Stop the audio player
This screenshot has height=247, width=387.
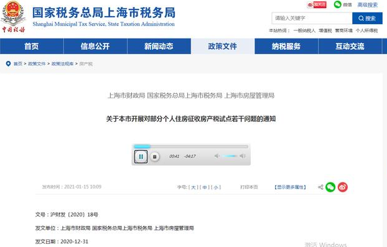[155, 157]
